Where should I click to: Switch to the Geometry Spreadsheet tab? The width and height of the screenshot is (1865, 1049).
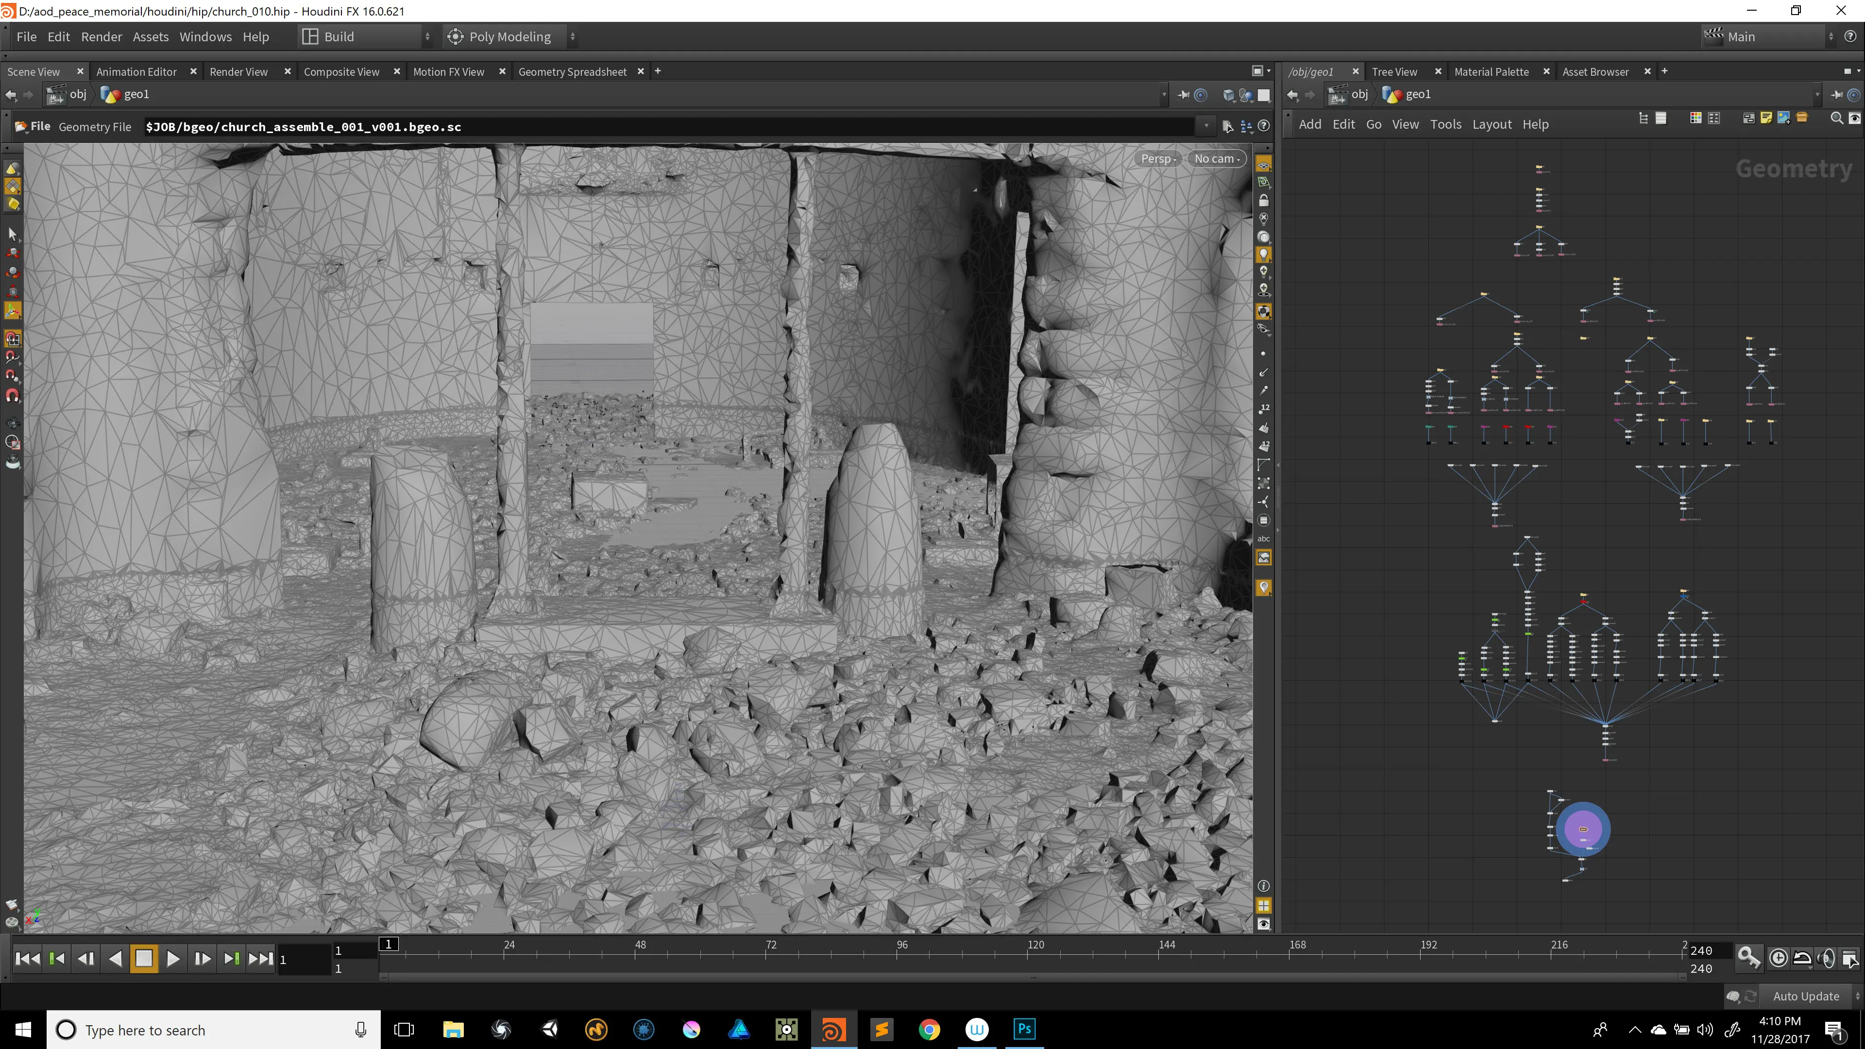(x=572, y=72)
